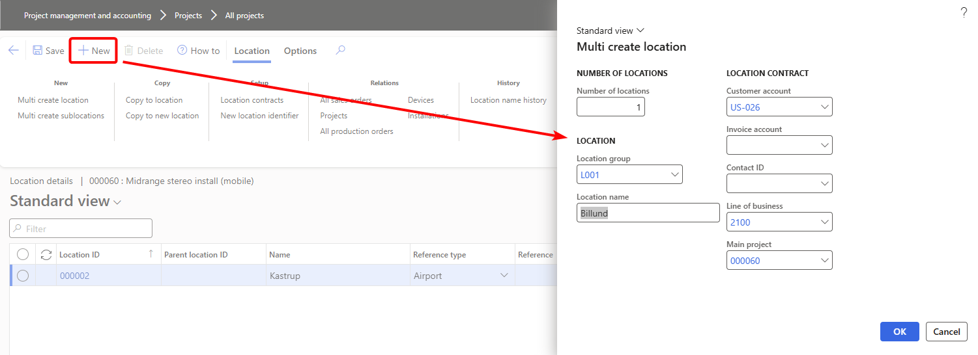Click the Number of locations field
The width and height of the screenshot is (978, 355).
click(x=611, y=107)
